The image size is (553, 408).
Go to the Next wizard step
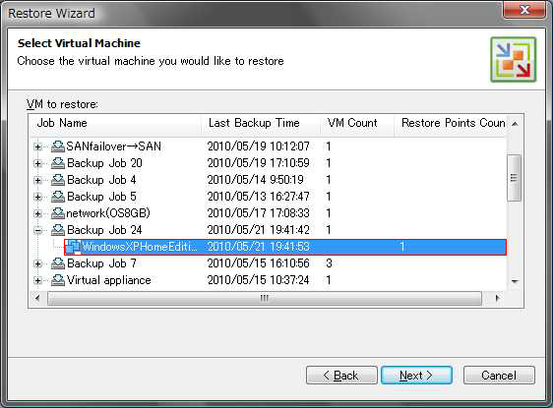416,376
